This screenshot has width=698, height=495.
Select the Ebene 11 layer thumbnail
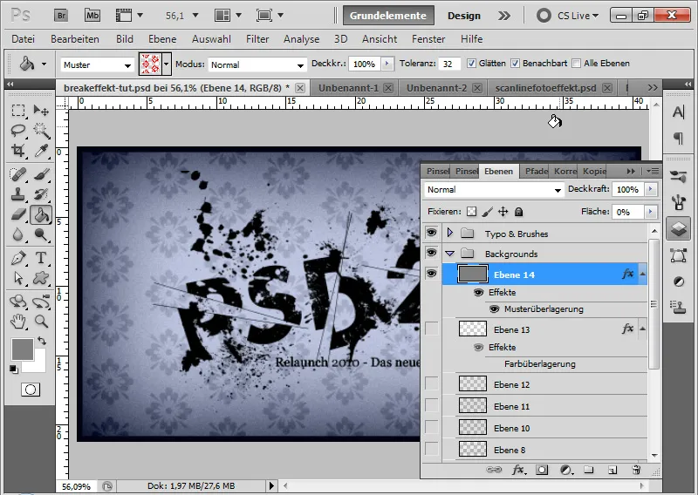point(472,405)
